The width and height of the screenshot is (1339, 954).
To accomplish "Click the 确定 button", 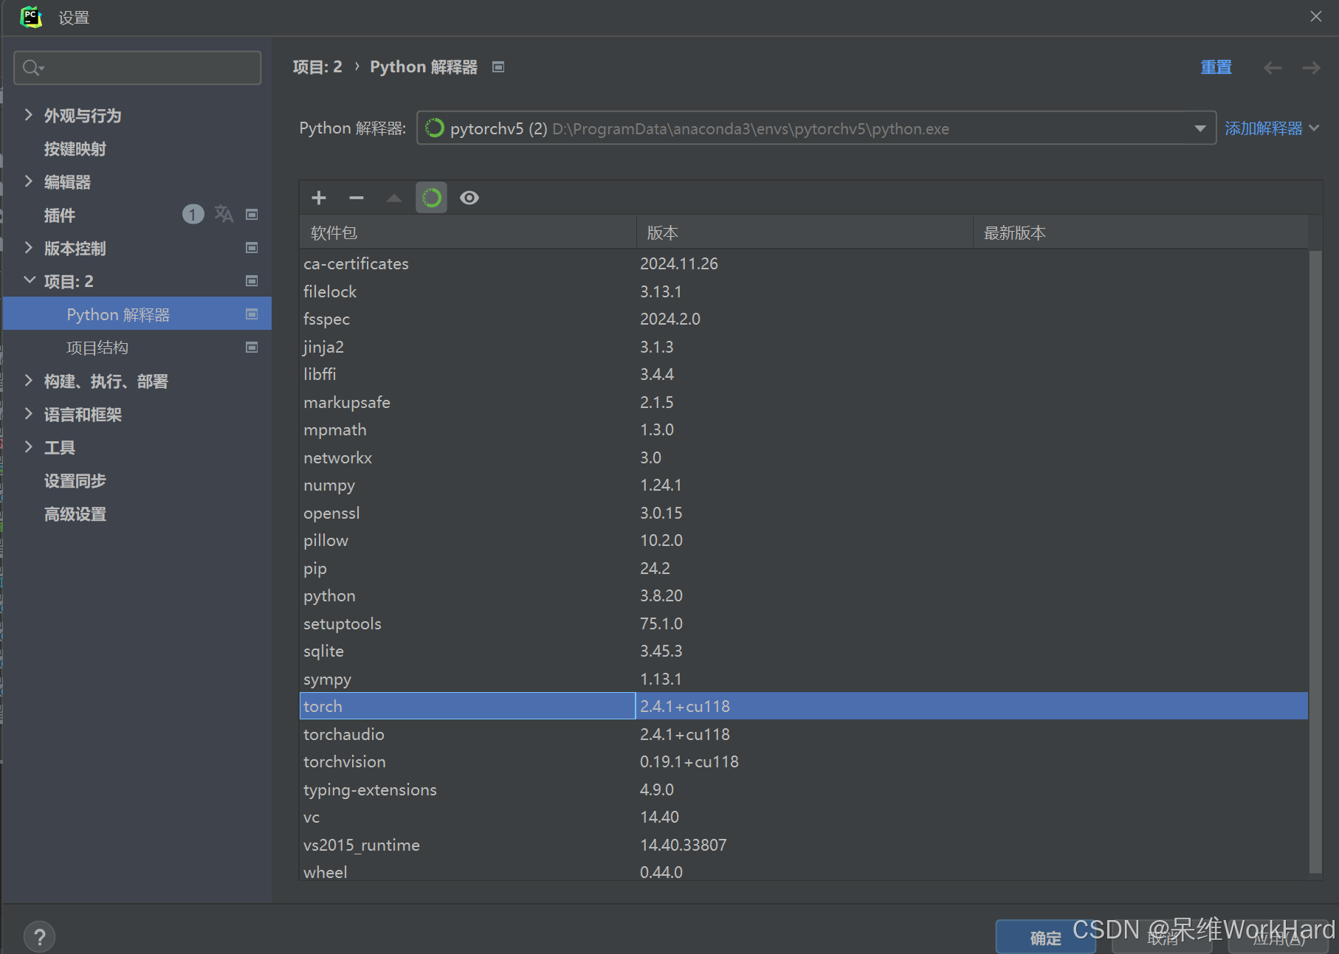I will point(1045,937).
